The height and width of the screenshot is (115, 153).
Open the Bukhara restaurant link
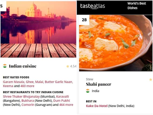[28, 101]
